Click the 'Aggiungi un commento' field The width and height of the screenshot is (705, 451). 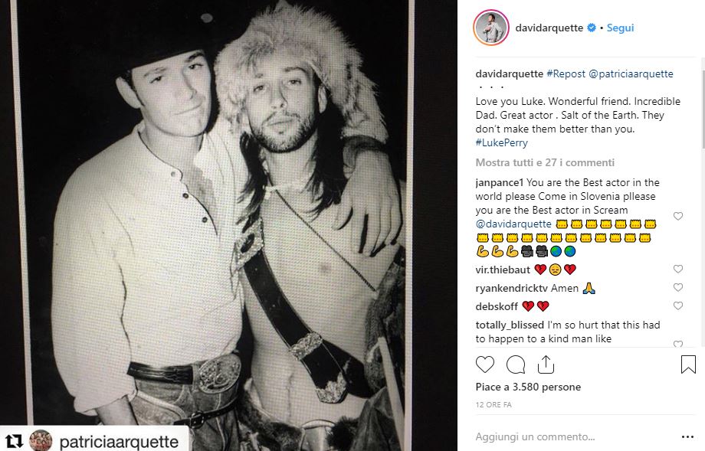tap(536, 436)
